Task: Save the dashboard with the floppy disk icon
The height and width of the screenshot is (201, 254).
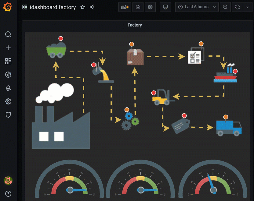Action: pos(138,7)
